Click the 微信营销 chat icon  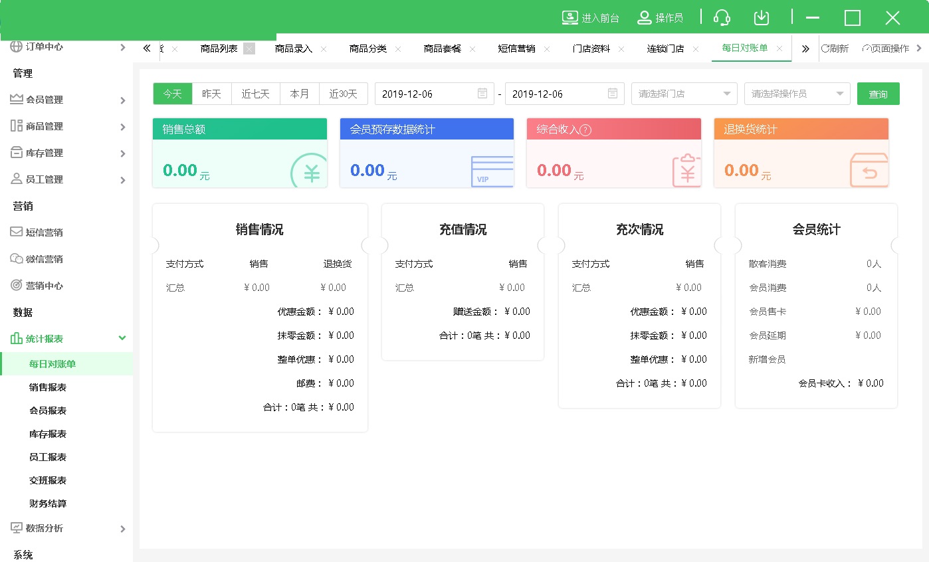coord(17,259)
